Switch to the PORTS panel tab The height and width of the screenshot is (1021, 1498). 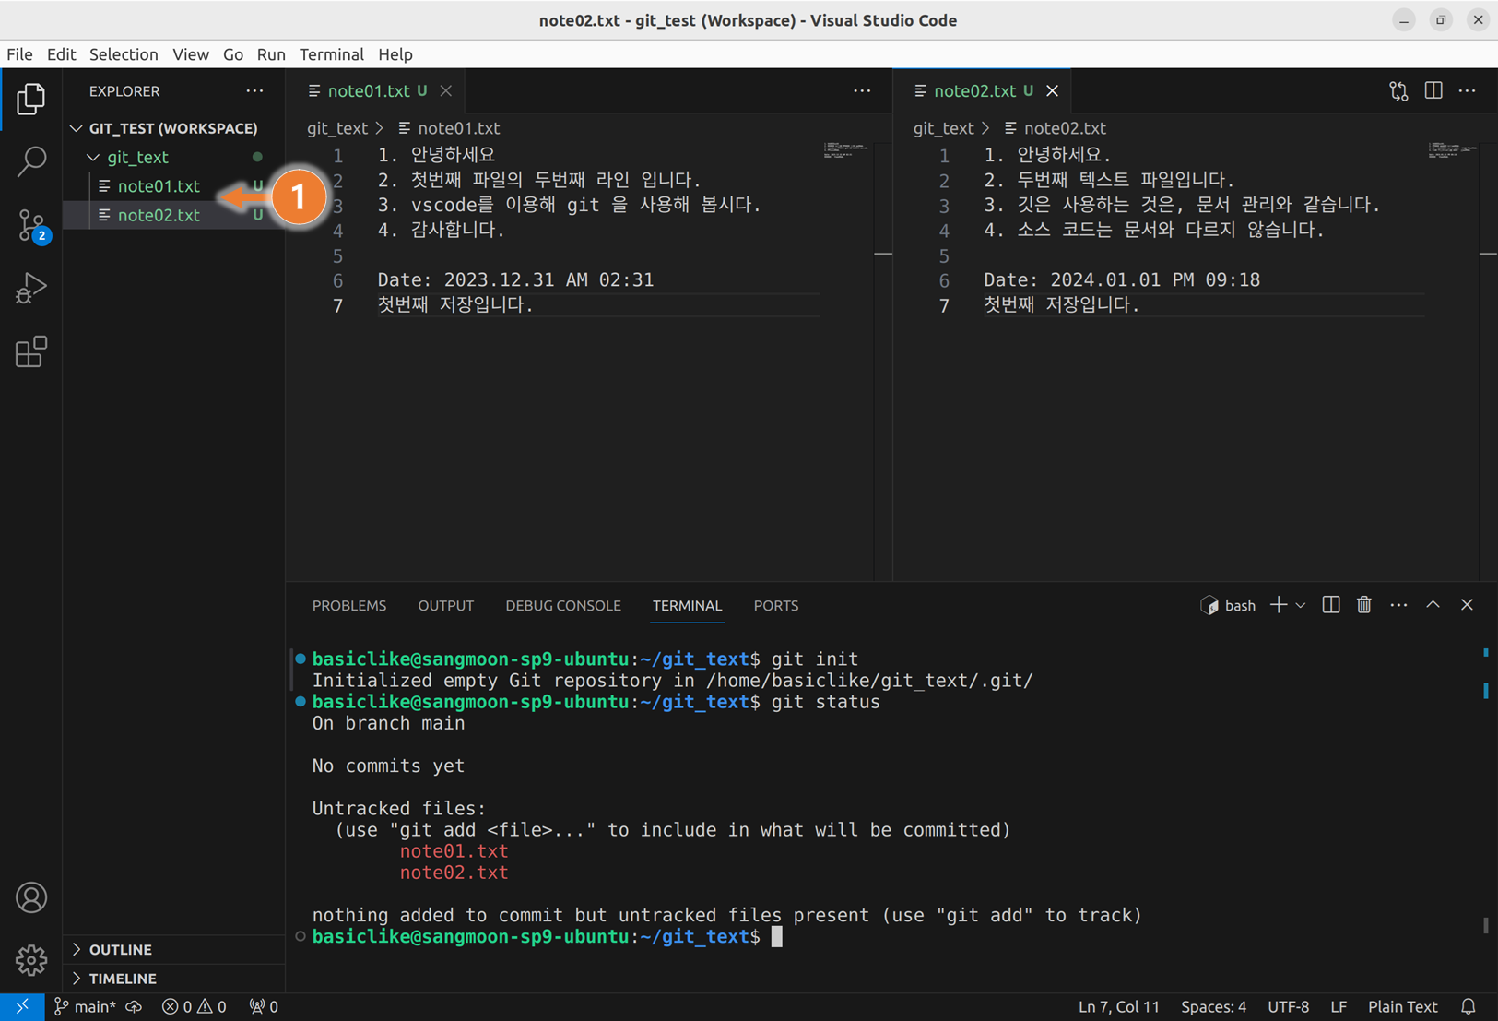click(775, 606)
